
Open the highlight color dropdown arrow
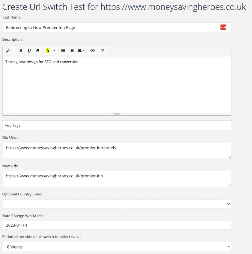(54, 51)
